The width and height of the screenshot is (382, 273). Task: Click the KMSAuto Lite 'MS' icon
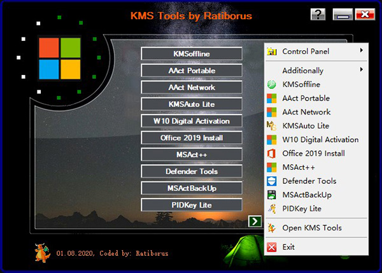[271, 126]
